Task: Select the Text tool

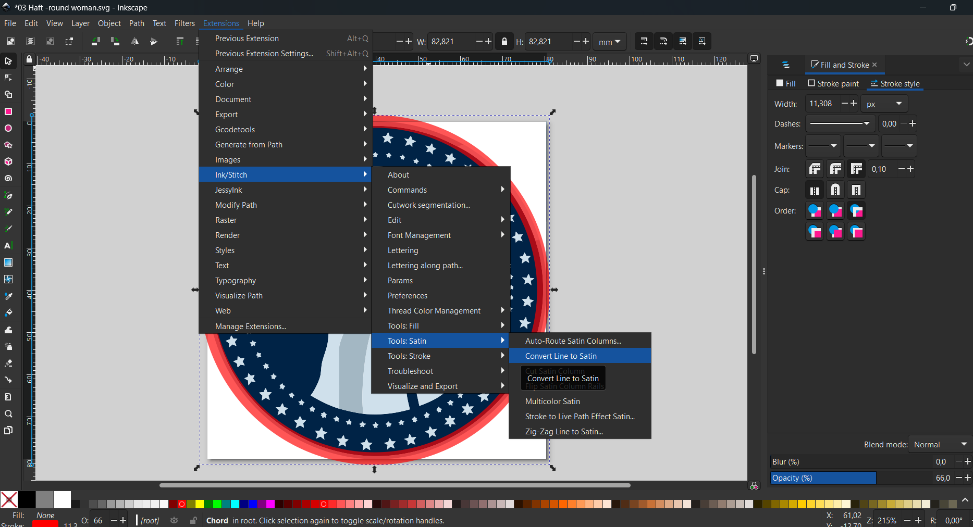Action: 8,245
